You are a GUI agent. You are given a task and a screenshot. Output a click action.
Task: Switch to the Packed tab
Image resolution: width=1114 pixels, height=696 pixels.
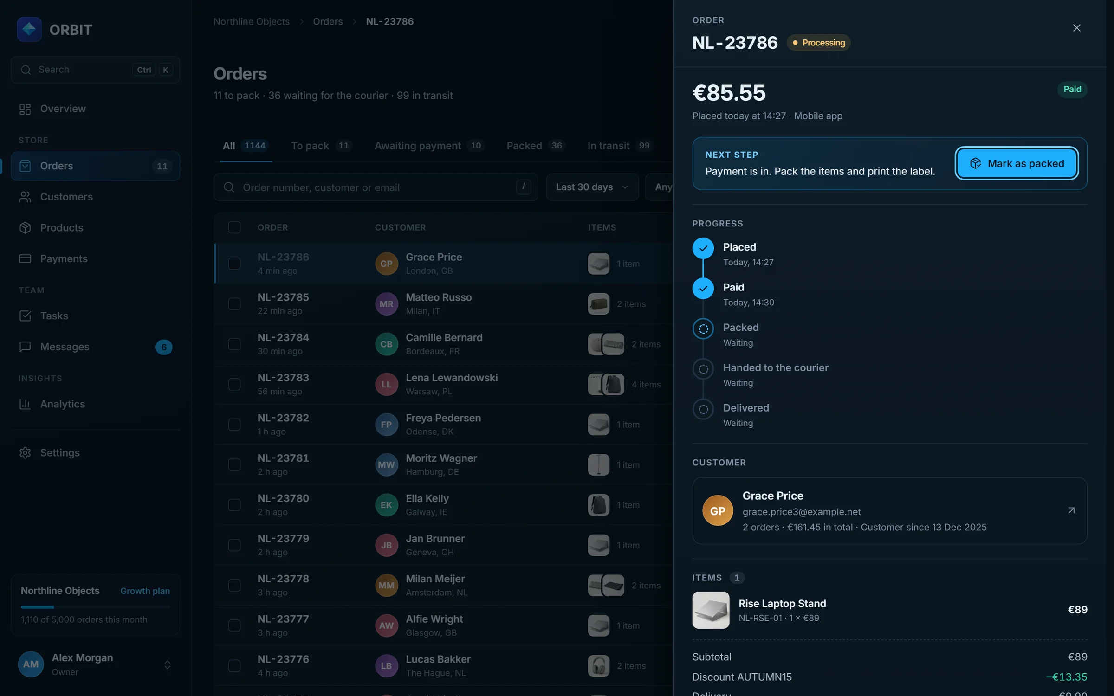[536, 146]
